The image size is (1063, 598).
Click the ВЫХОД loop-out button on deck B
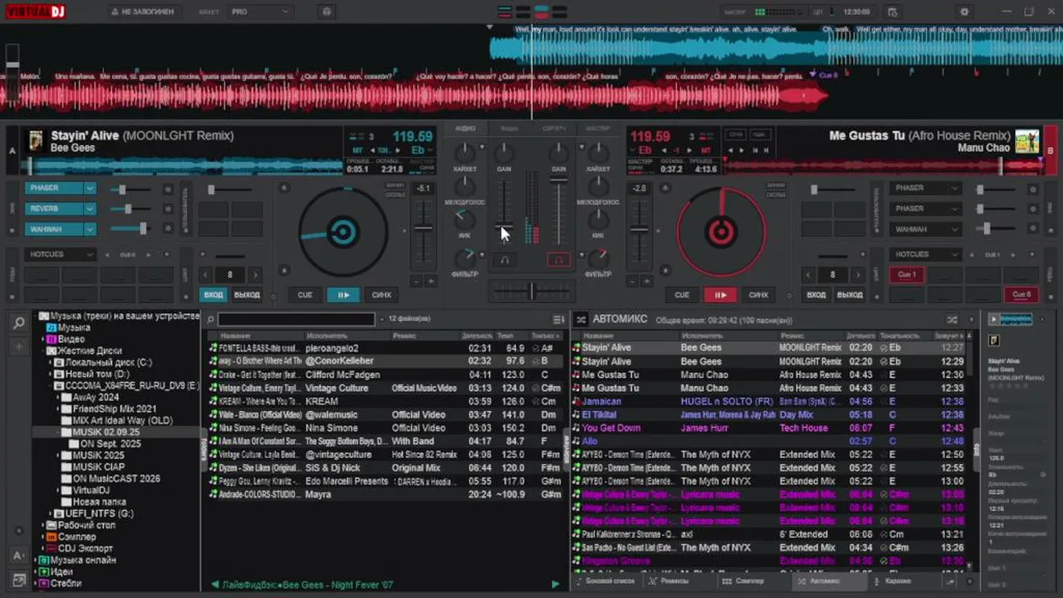pos(850,294)
